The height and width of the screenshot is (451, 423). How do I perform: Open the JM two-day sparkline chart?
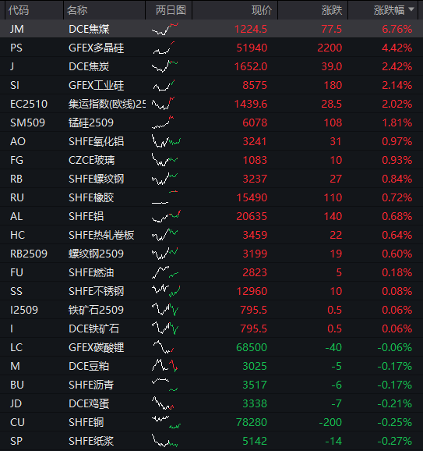click(x=165, y=29)
